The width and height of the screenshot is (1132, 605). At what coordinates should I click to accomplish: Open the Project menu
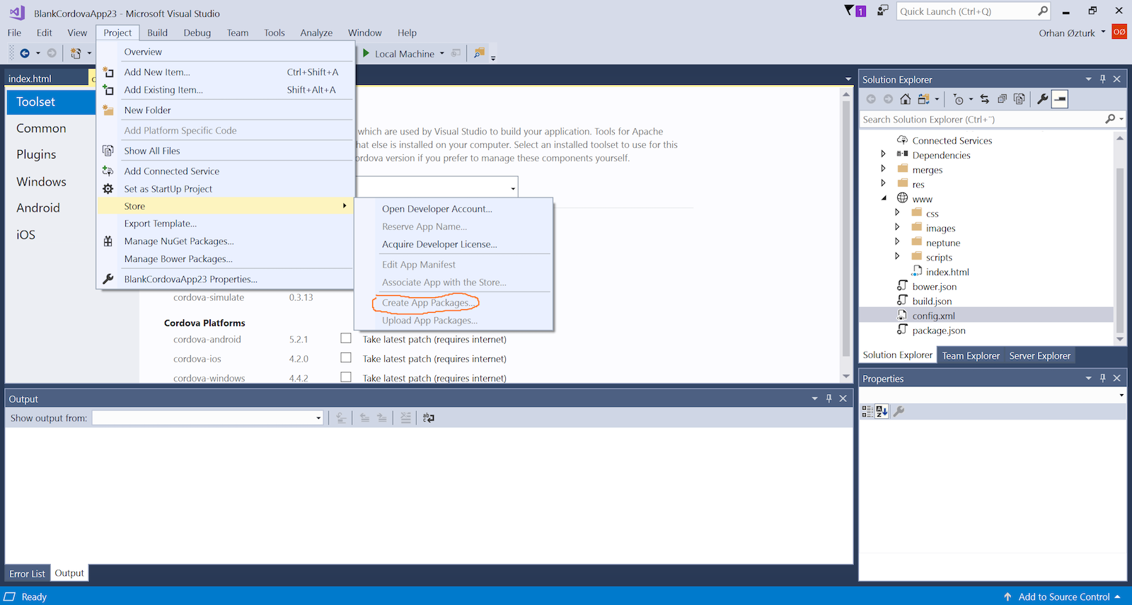coord(117,33)
